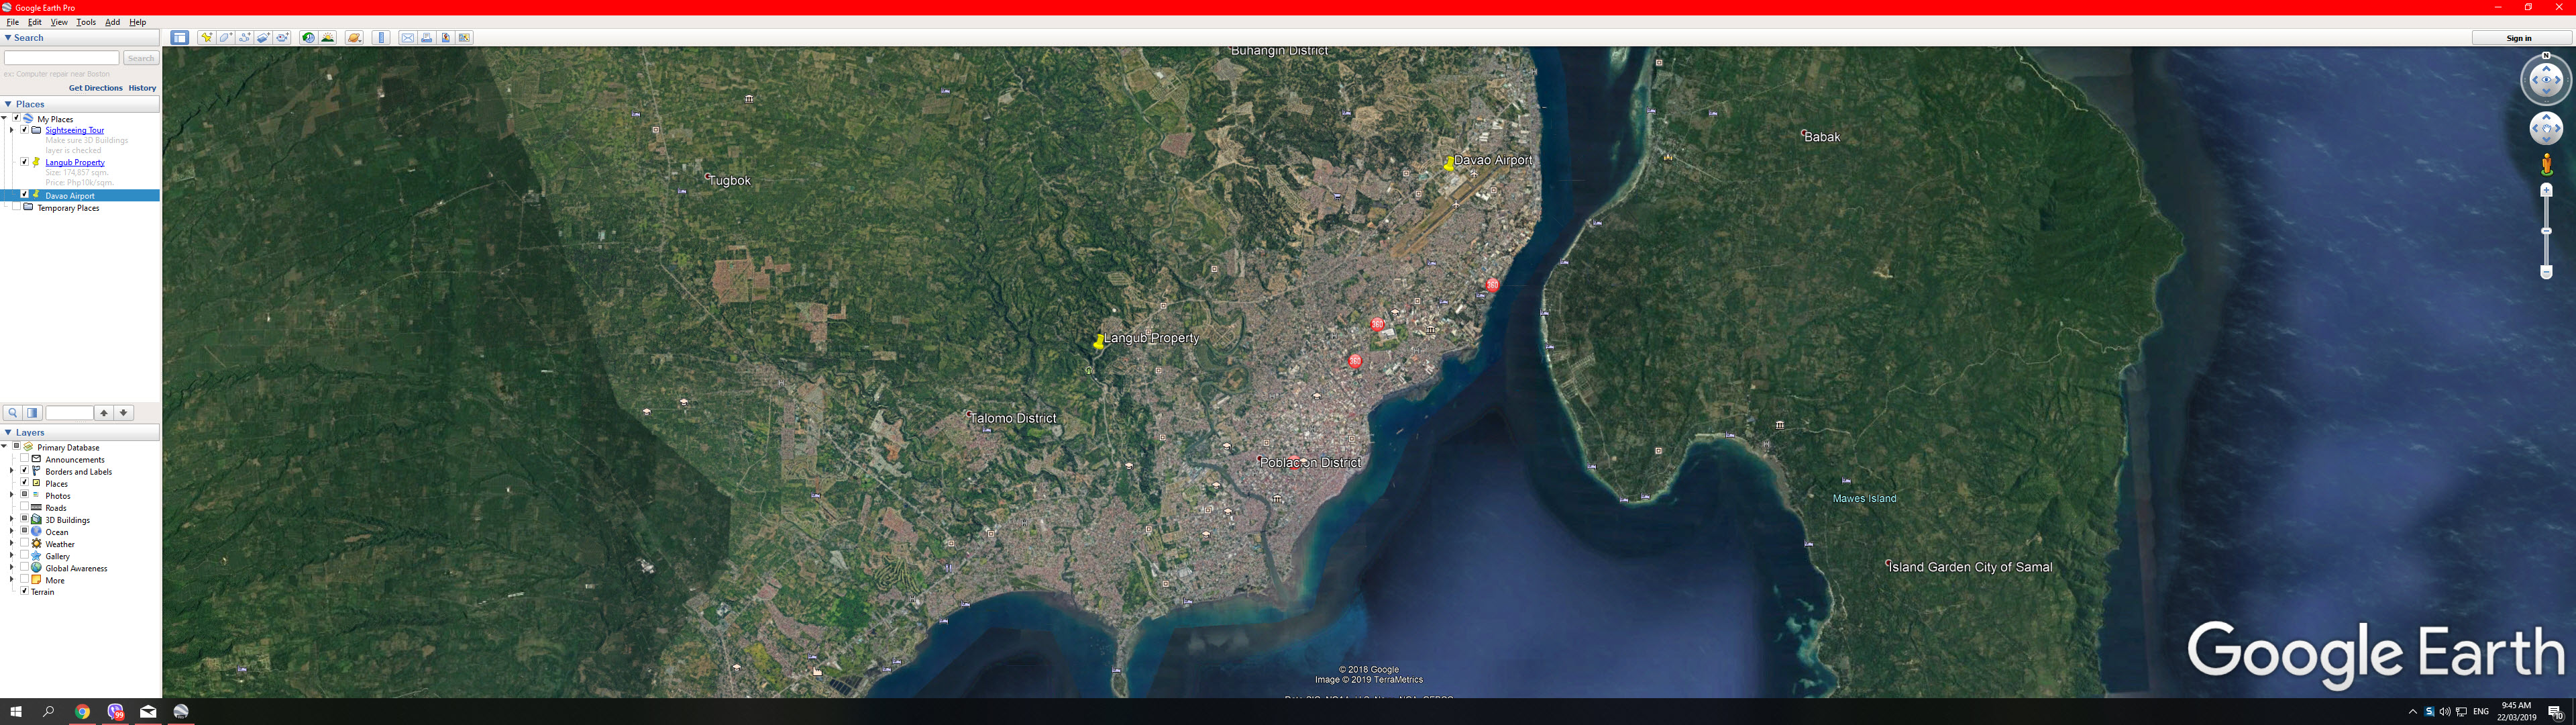Select the Add Polygon tool

[225, 38]
